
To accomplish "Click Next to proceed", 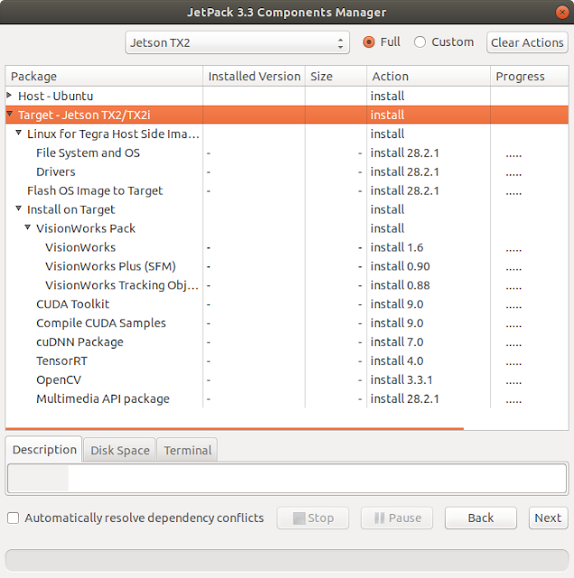I will point(548,517).
